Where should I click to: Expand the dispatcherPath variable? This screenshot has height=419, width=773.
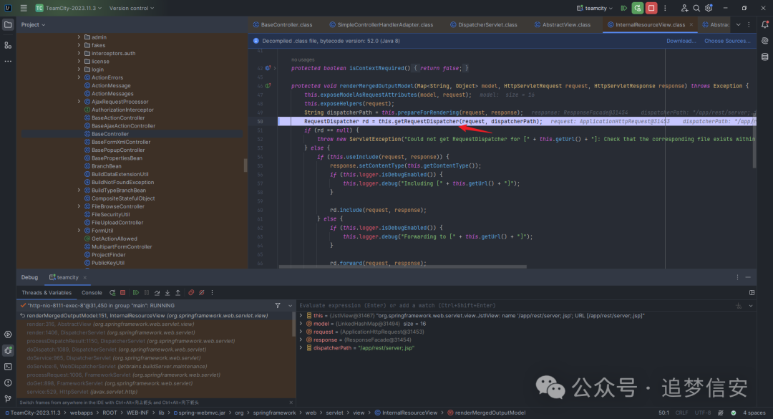(301, 348)
